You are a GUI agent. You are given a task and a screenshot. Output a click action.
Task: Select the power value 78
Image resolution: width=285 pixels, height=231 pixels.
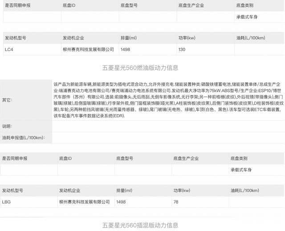click(x=176, y=202)
